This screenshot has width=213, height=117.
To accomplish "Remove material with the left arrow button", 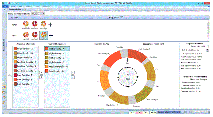I will [x=41, y=77].
